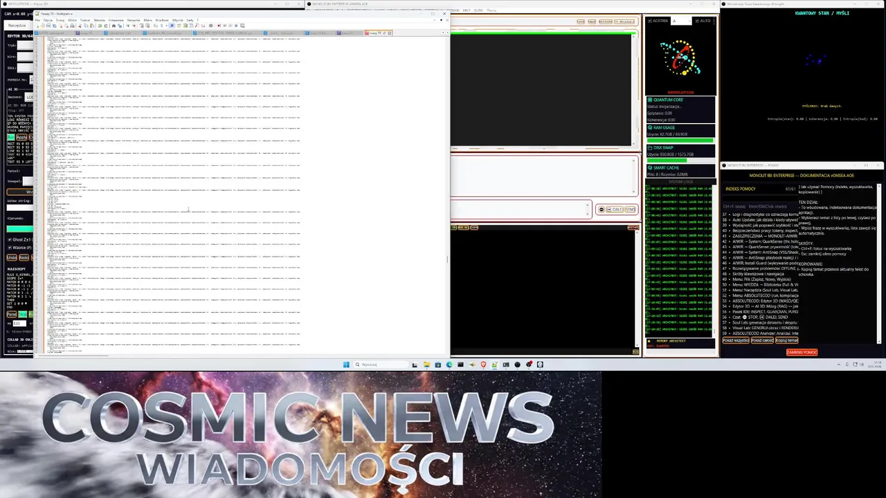Select help topic 'Menu: Plik (Zapisz, Nowy, Wyjście)'
886x498 pixels.
[x=760, y=280]
